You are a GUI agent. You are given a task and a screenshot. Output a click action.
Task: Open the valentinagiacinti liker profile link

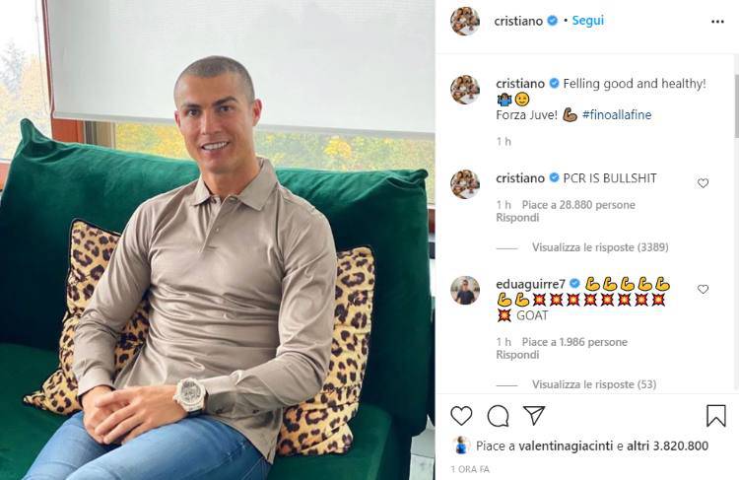[566, 446]
